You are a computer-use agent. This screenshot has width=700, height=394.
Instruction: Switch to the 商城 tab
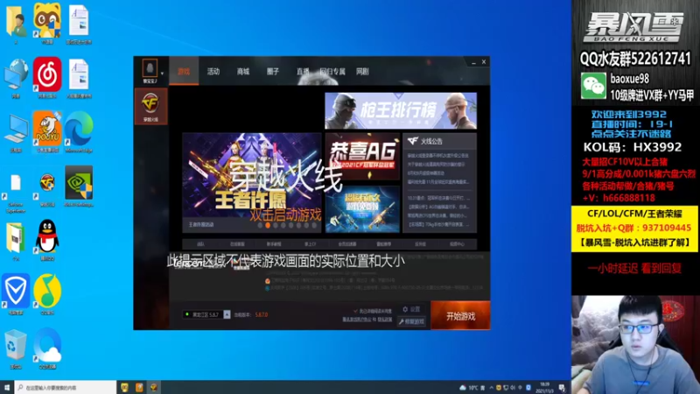click(x=243, y=72)
